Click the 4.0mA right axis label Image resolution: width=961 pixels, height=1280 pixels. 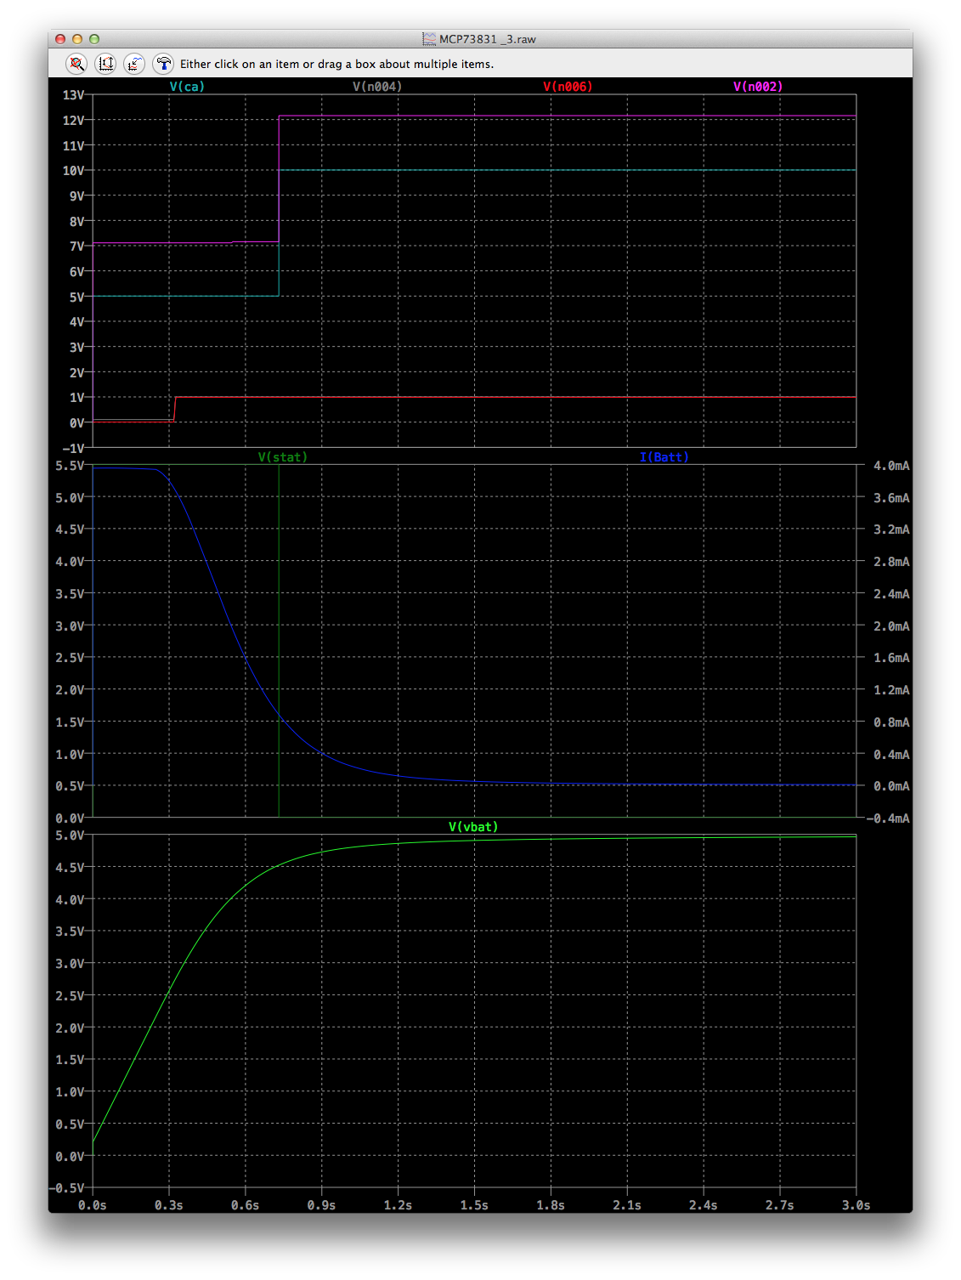[x=891, y=466]
